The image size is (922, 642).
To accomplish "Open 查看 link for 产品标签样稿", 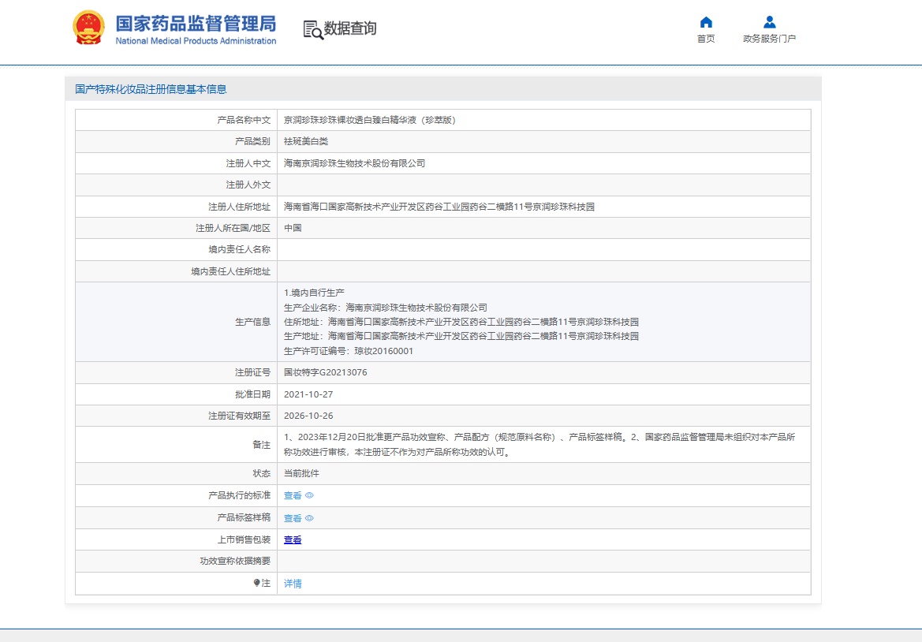I will 293,518.
